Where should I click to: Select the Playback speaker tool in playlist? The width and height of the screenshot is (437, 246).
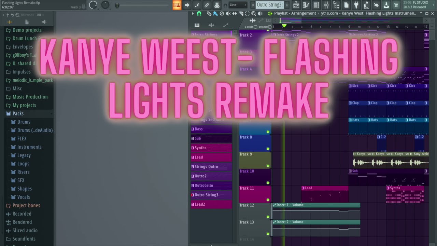[260, 13]
